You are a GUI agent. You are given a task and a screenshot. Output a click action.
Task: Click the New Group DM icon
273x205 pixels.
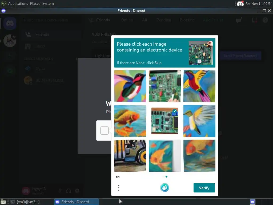[x=239, y=20]
